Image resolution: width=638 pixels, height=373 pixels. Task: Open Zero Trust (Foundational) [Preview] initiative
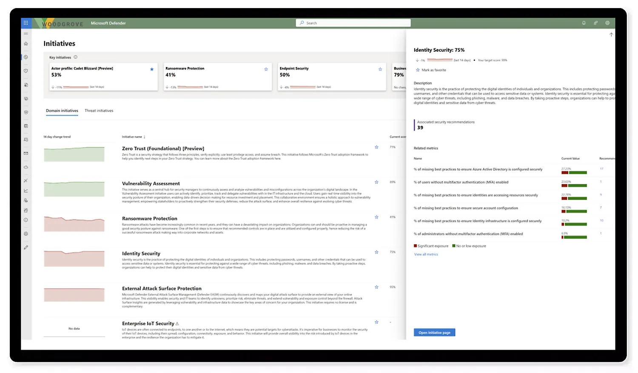(163, 149)
